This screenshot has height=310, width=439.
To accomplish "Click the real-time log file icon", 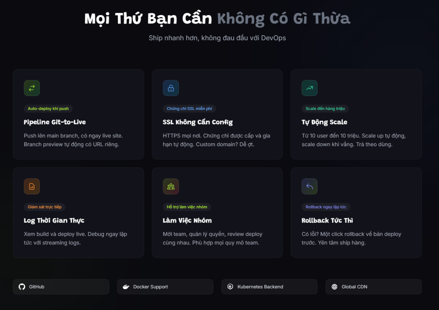I will click(x=32, y=187).
